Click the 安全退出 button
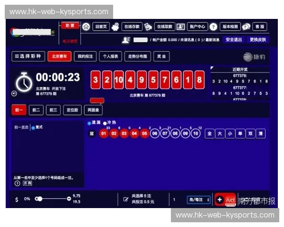 233,39
